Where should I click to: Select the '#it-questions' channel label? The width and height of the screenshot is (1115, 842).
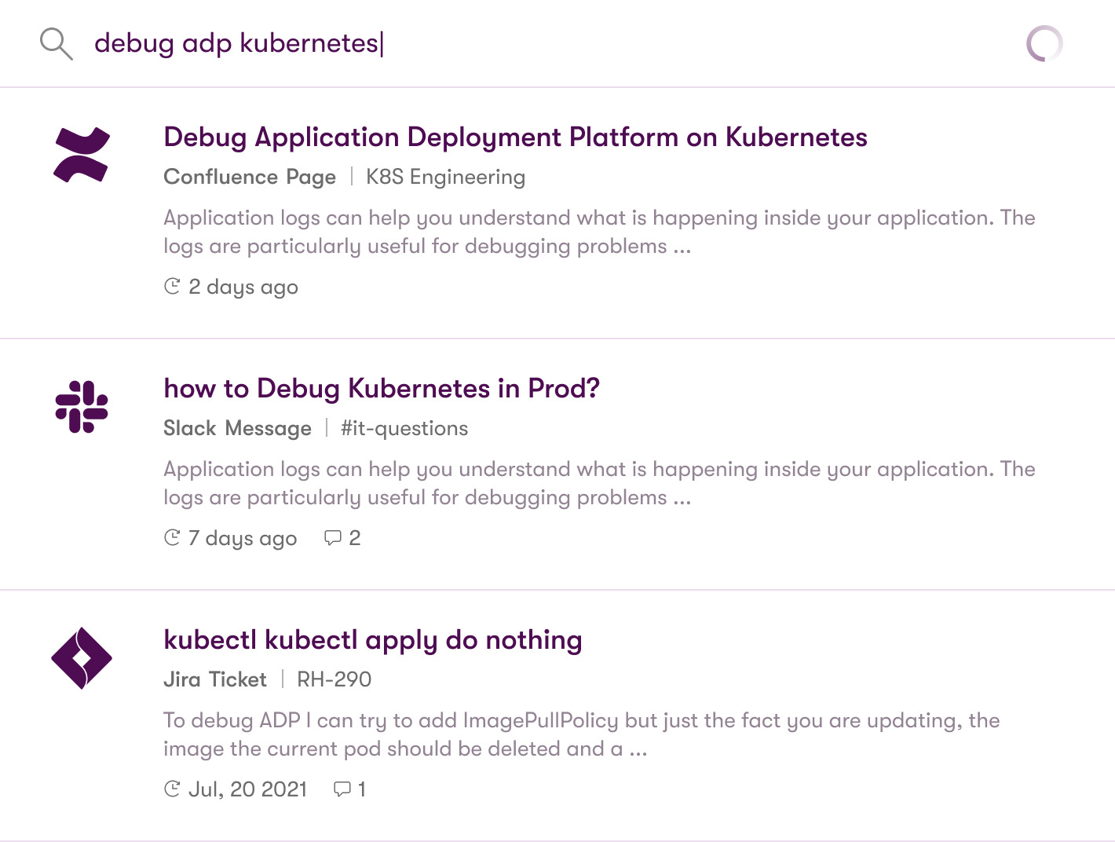click(404, 429)
